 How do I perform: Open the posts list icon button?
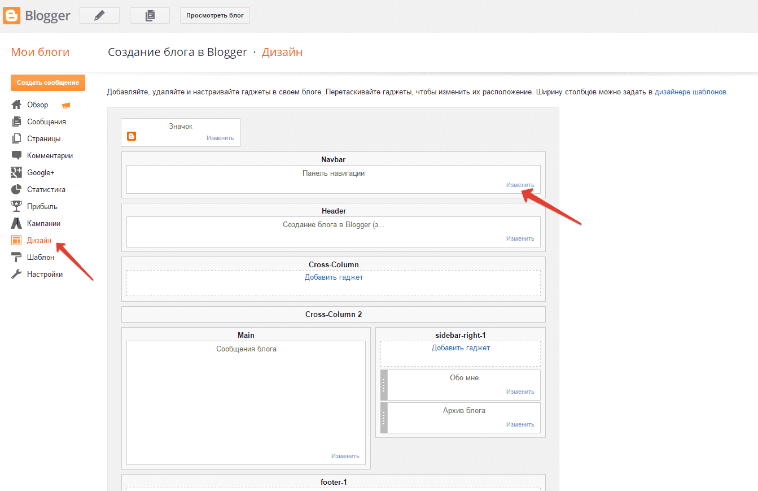pyautogui.click(x=150, y=16)
